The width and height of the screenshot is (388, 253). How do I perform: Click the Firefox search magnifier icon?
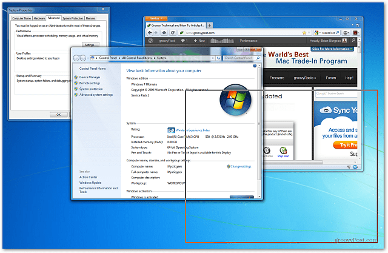tap(337, 33)
